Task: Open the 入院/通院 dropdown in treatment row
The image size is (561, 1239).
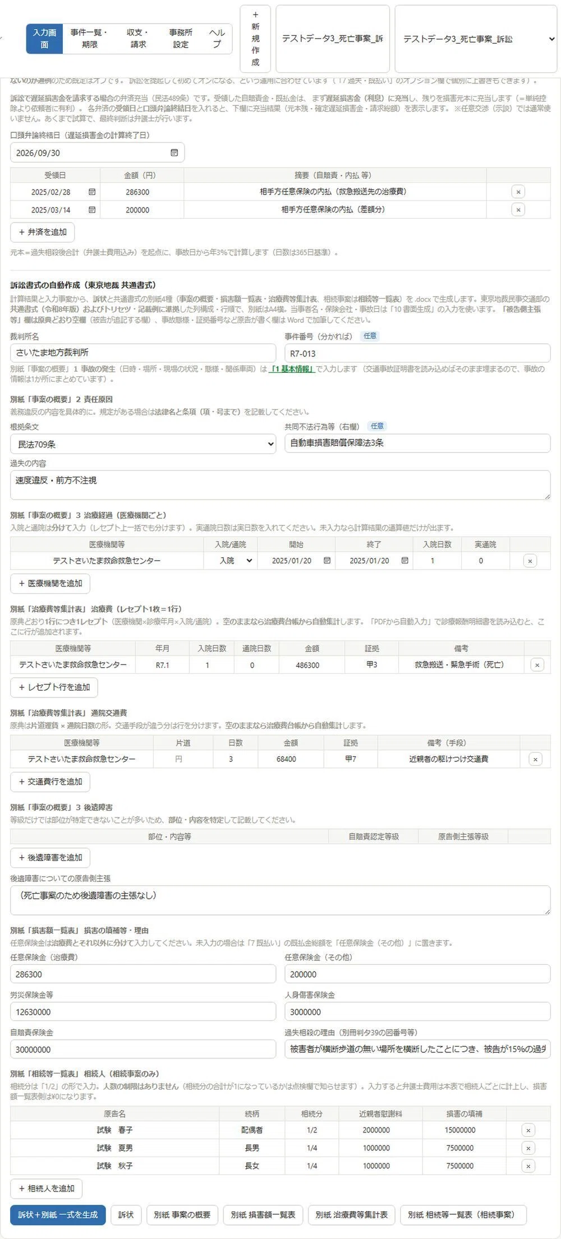Action: [234, 561]
